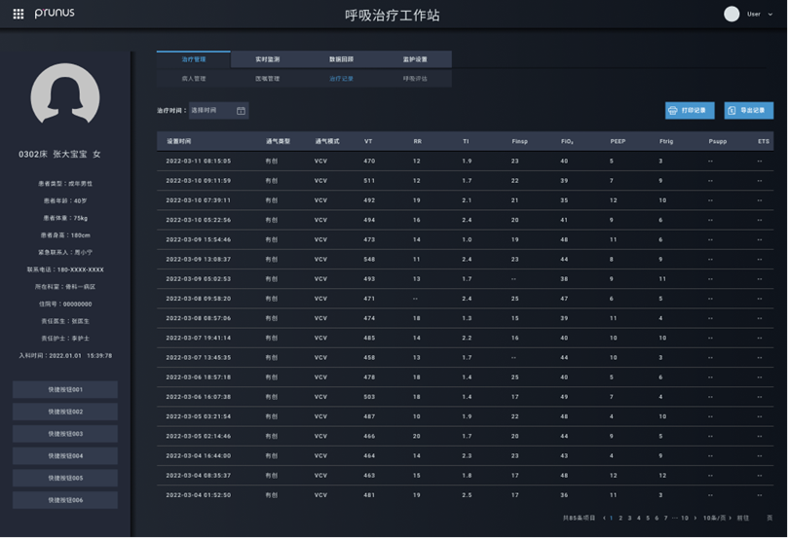
Task: Click the calendar icon in the 治疗时间 field
Action: pos(241,111)
